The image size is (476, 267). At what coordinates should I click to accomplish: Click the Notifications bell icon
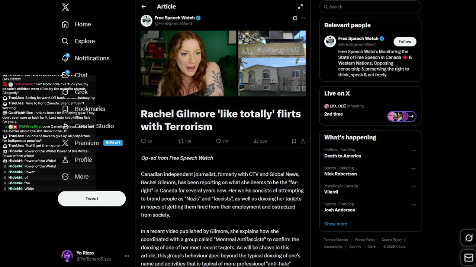pyautogui.click(x=65, y=58)
